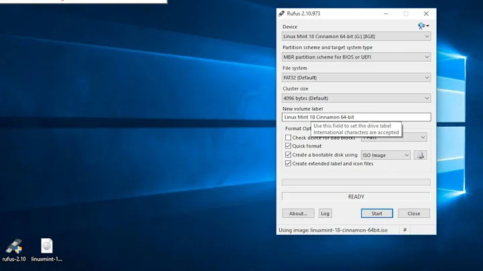Close Rufus with the title bar X
The height and width of the screenshot is (271, 483).
tap(426, 13)
